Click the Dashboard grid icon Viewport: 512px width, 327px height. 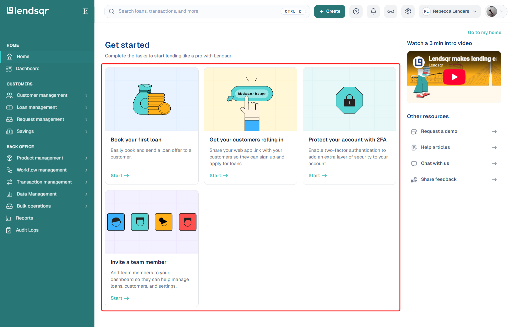coord(9,68)
